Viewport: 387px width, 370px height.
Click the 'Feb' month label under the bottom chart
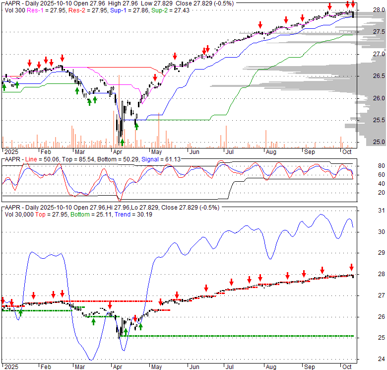pyautogui.click(x=46, y=367)
